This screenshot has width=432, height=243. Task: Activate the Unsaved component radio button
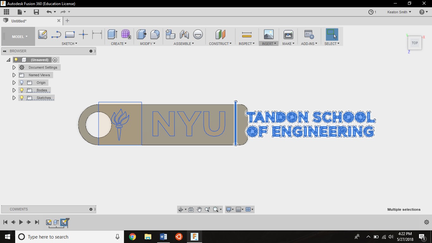pyautogui.click(x=55, y=60)
